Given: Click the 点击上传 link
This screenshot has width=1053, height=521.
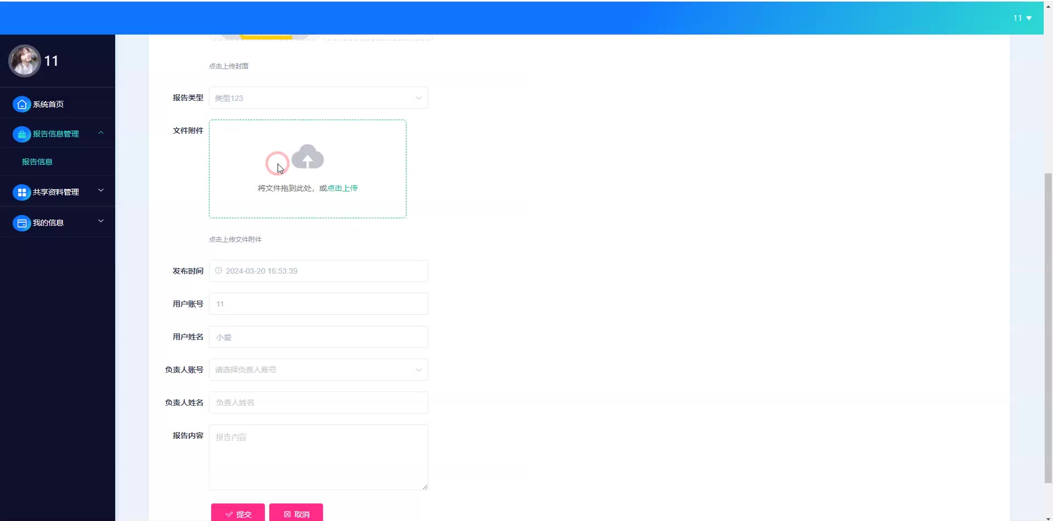Looking at the screenshot, I should click(x=342, y=188).
